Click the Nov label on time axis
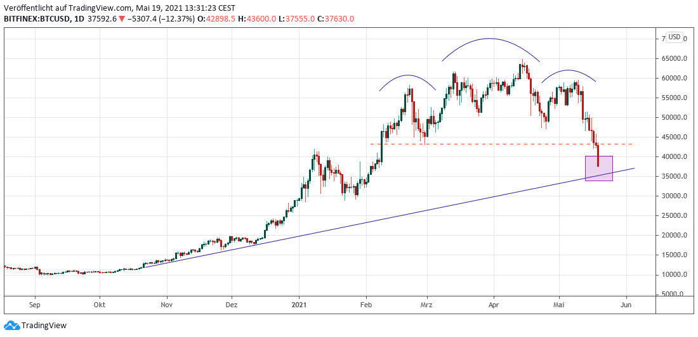Screen dimensions: 698x337 click(166, 305)
